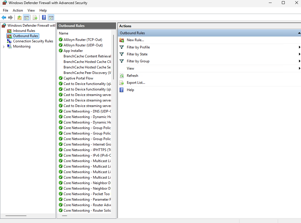The width and height of the screenshot is (301, 223).
Task: Click green check icon of Core Networking - IPHTTPS
Action: [x=61, y=150]
